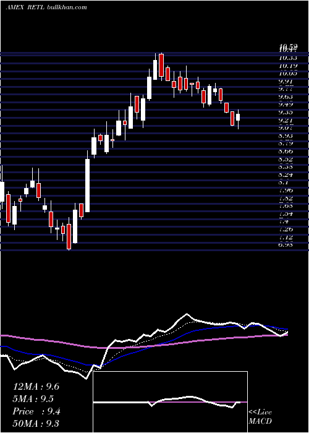Select the 50MA : 9.3 legend entry
Image resolution: width=309 pixels, height=433 pixels.
[36, 424]
